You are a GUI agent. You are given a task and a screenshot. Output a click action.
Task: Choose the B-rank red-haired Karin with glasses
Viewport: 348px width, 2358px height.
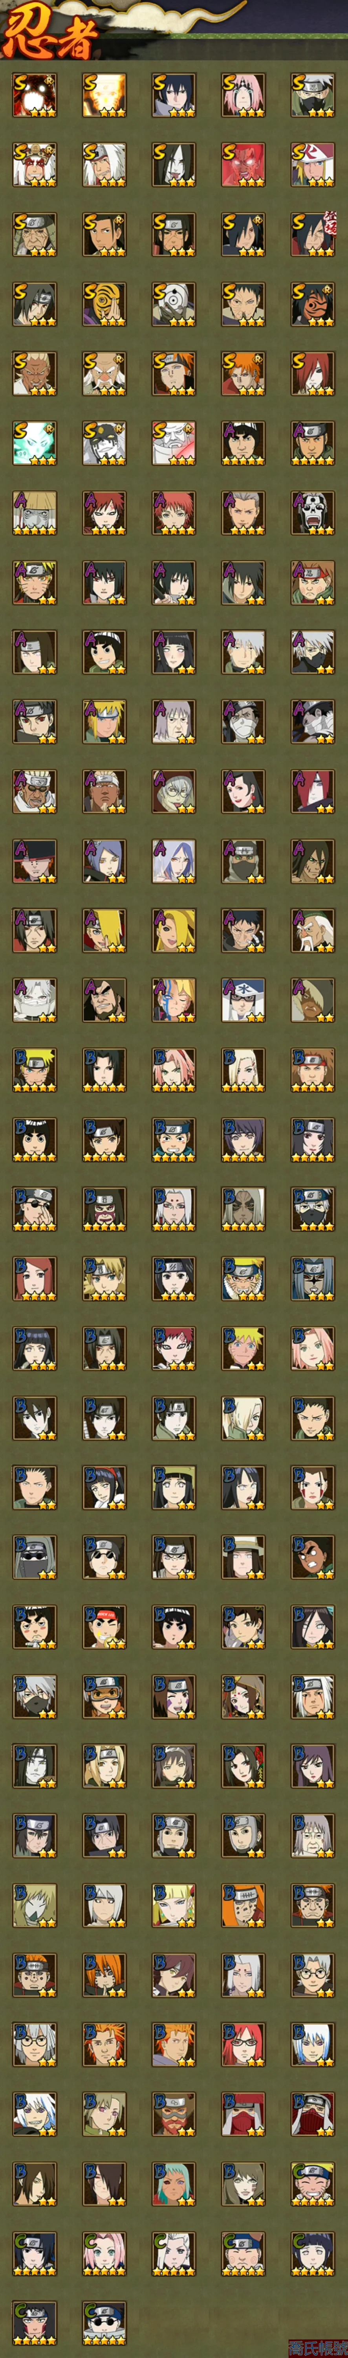(243, 2044)
